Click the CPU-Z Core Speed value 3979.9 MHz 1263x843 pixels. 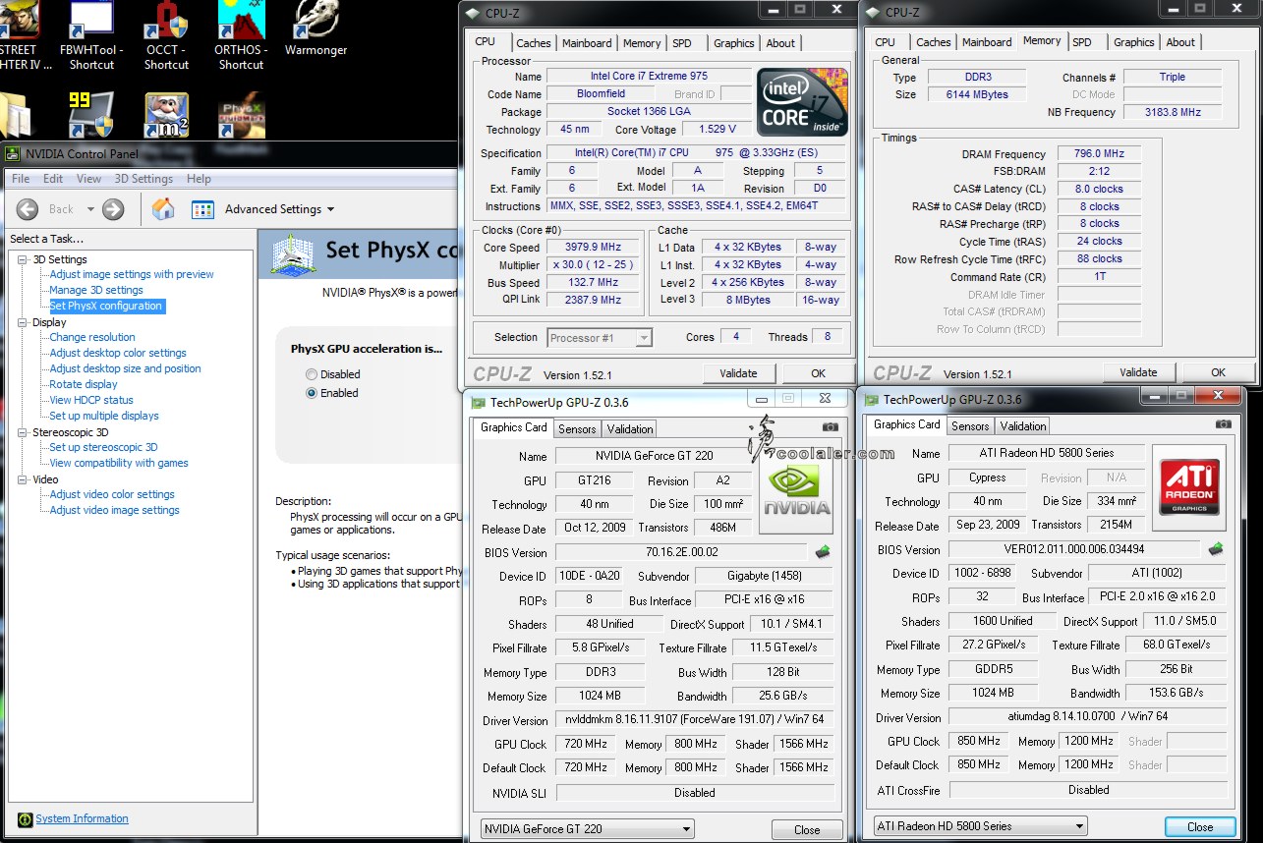pos(594,248)
